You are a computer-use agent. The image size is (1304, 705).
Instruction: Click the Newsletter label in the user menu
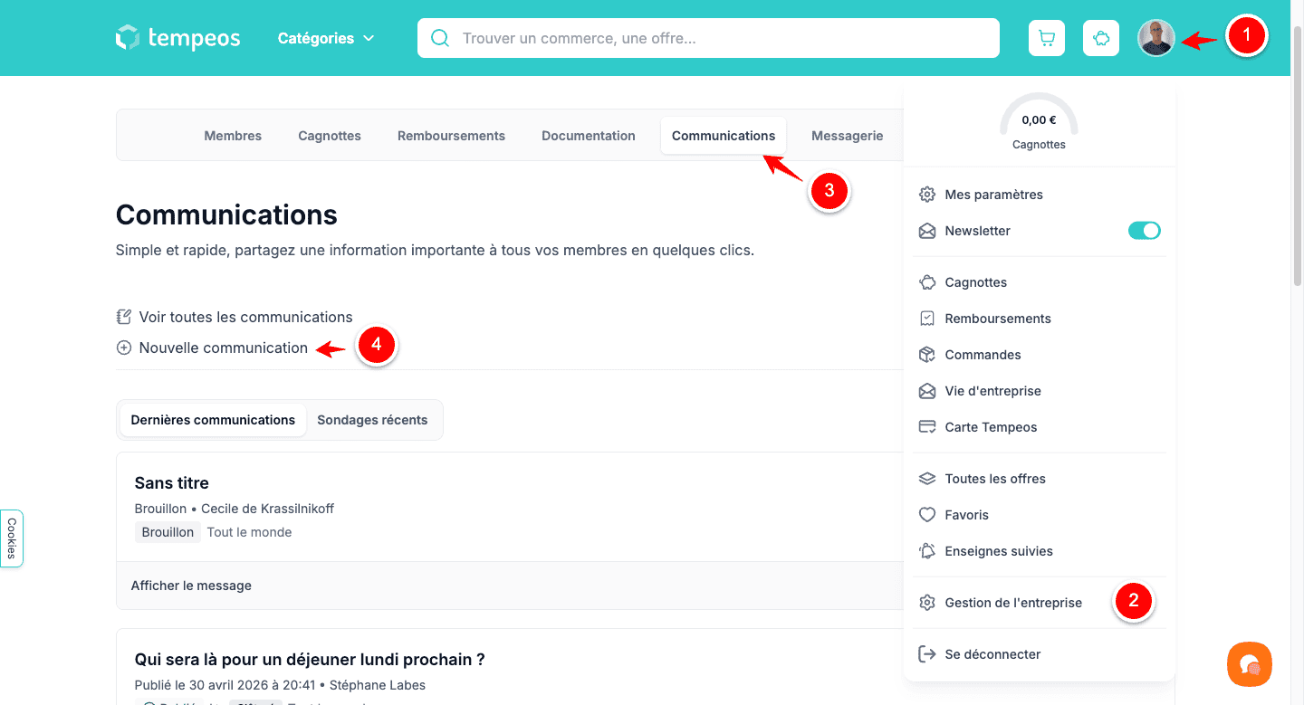coord(977,231)
